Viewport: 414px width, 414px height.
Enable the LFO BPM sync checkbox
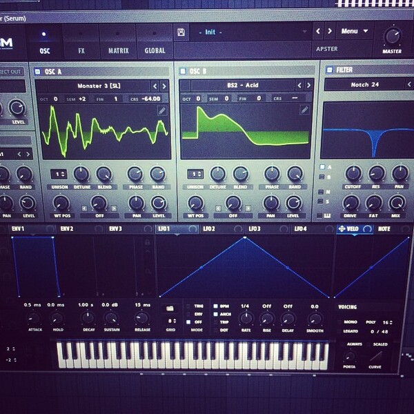coord(215,306)
